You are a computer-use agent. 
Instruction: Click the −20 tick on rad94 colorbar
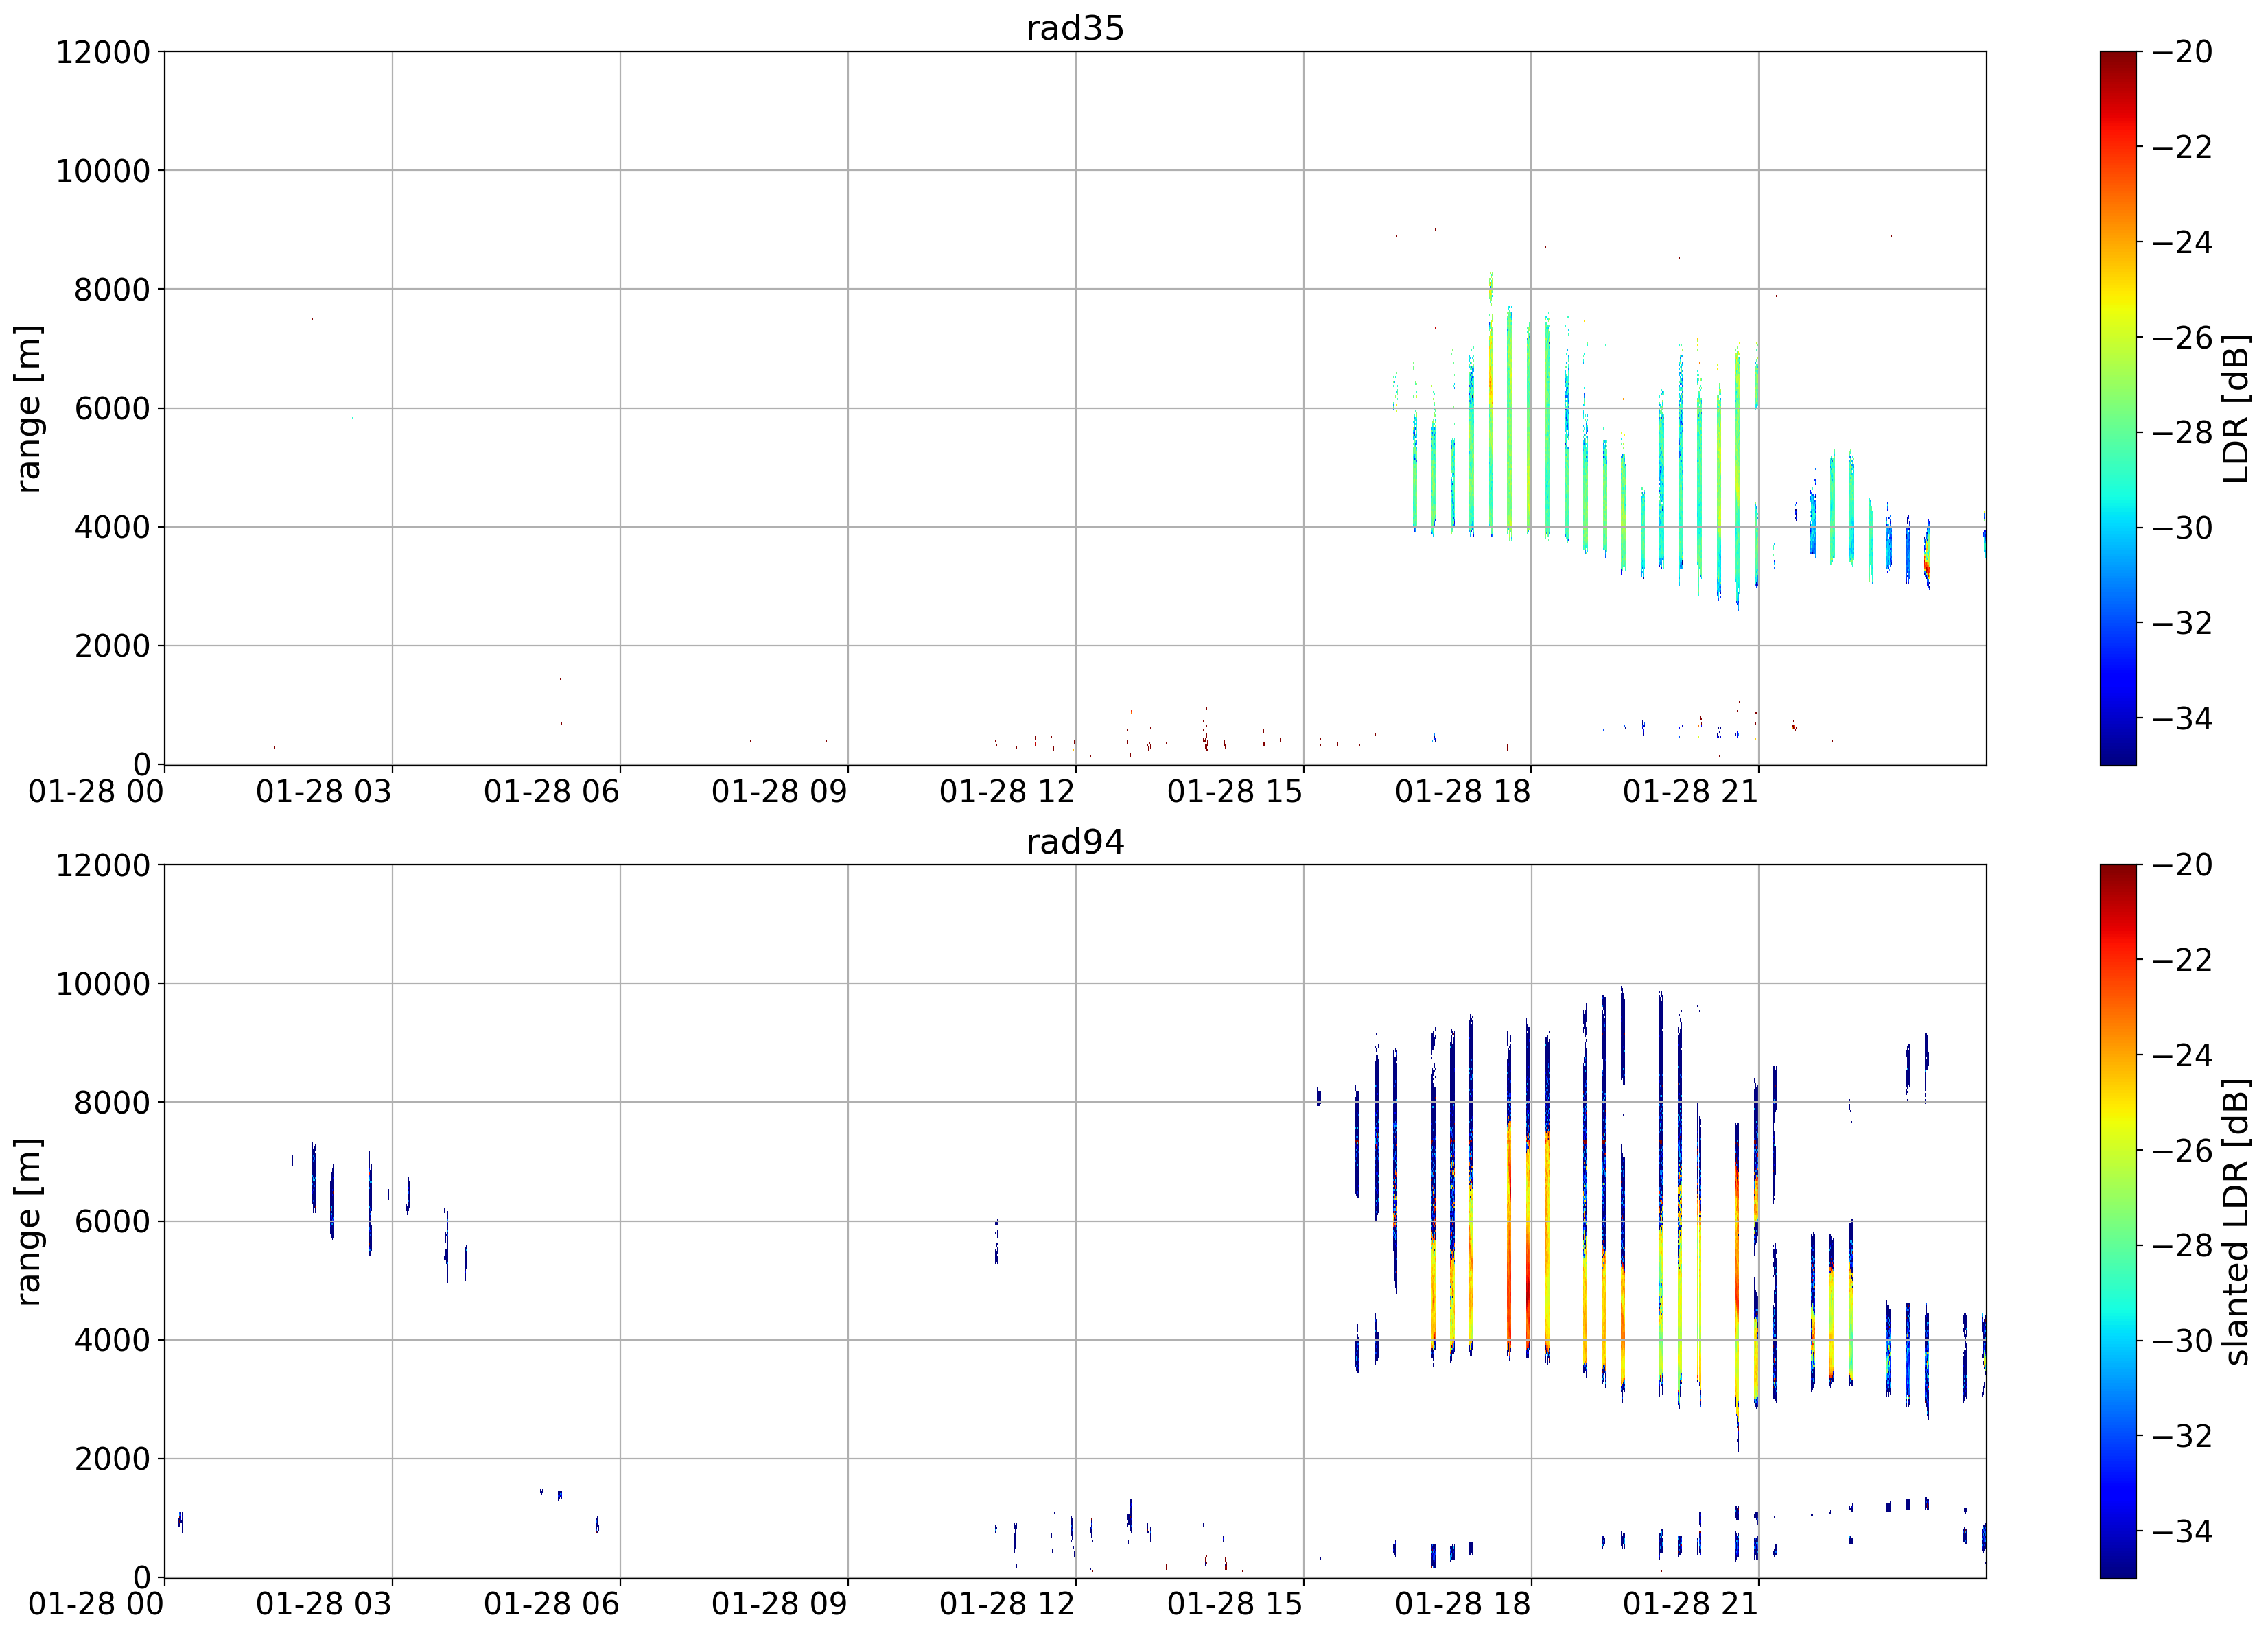(2182, 865)
